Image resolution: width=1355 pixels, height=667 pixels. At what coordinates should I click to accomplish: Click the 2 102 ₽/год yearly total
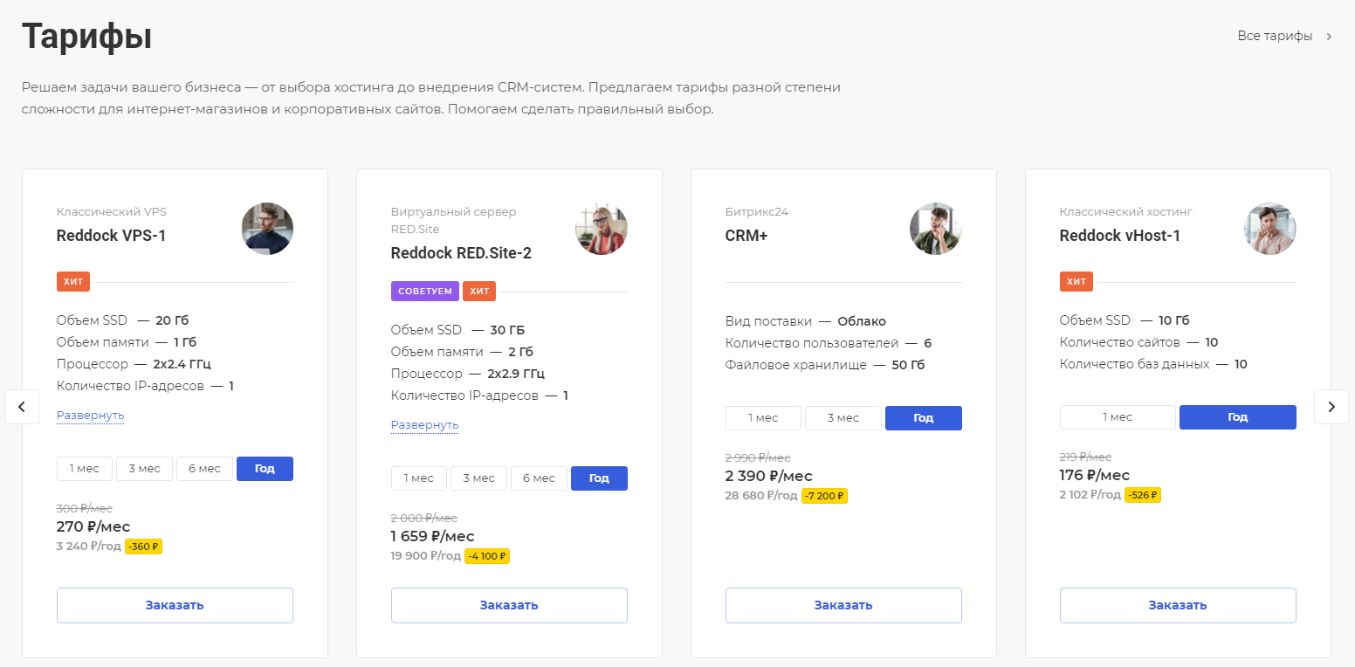(x=1090, y=495)
